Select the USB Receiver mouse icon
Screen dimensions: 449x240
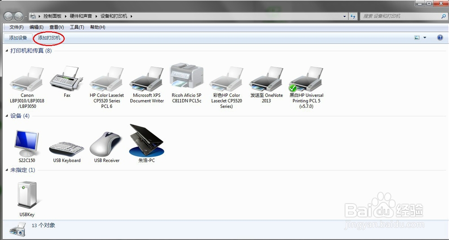point(106,144)
